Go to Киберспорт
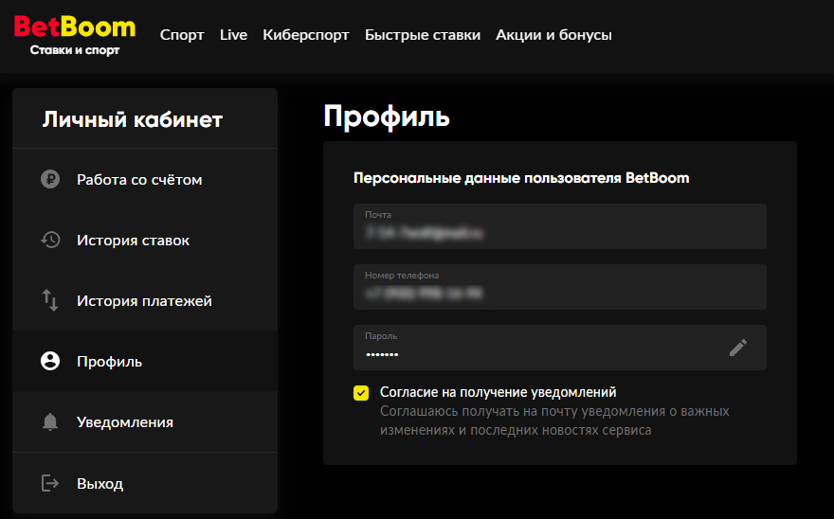This screenshot has width=834, height=519. (306, 34)
